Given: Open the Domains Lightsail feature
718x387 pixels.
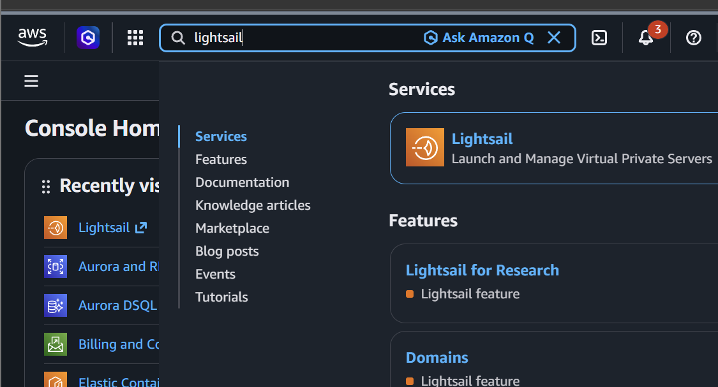Looking at the screenshot, I should pos(437,357).
